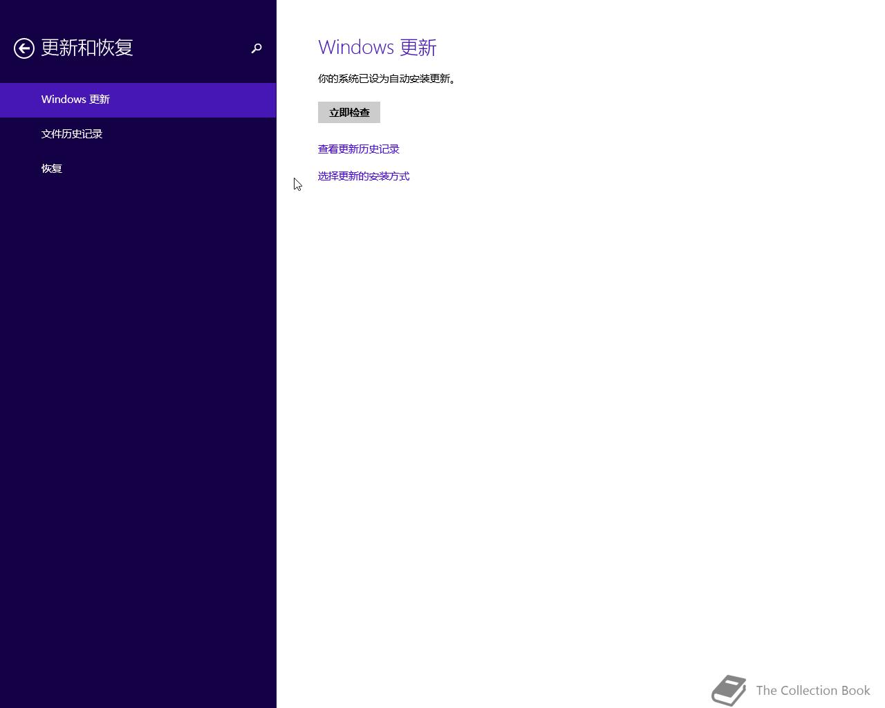Screen dimensions: 885x708
Task: Click the 你的系统已设为自动安装更新 status text
Action: 386,79
